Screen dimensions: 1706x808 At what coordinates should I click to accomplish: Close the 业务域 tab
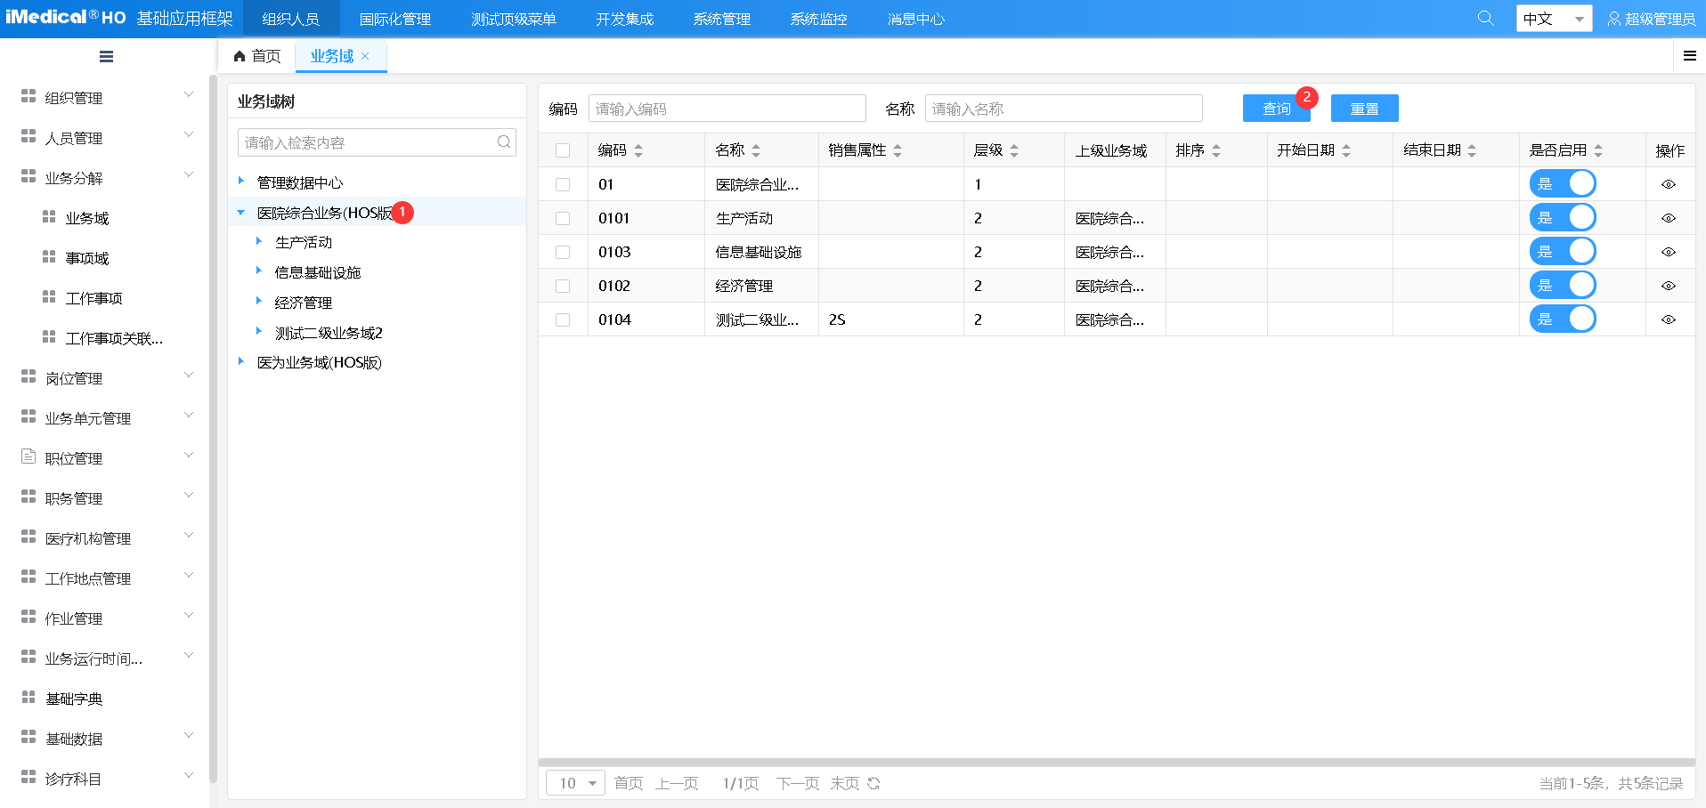coord(366,55)
